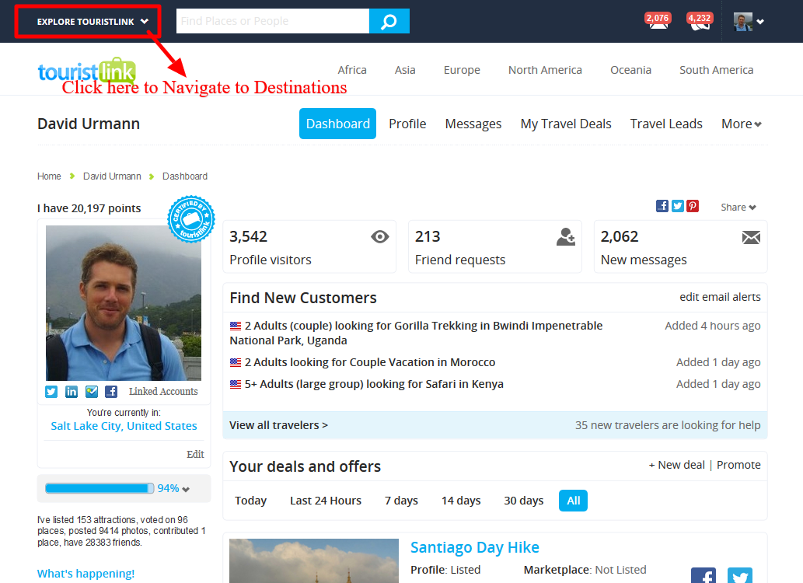Navigate to Oceania
The height and width of the screenshot is (583, 803).
tap(630, 70)
